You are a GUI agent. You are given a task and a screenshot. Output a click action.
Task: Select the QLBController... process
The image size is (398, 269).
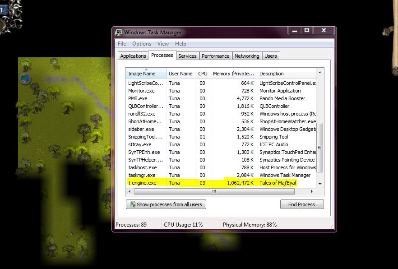coord(221,106)
